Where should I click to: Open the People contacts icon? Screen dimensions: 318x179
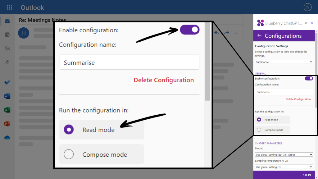point(7,48)
